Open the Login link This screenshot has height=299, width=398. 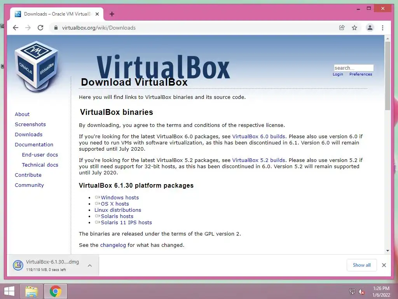tap(338, 74)
